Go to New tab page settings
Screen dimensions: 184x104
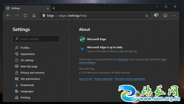point(29,66)
